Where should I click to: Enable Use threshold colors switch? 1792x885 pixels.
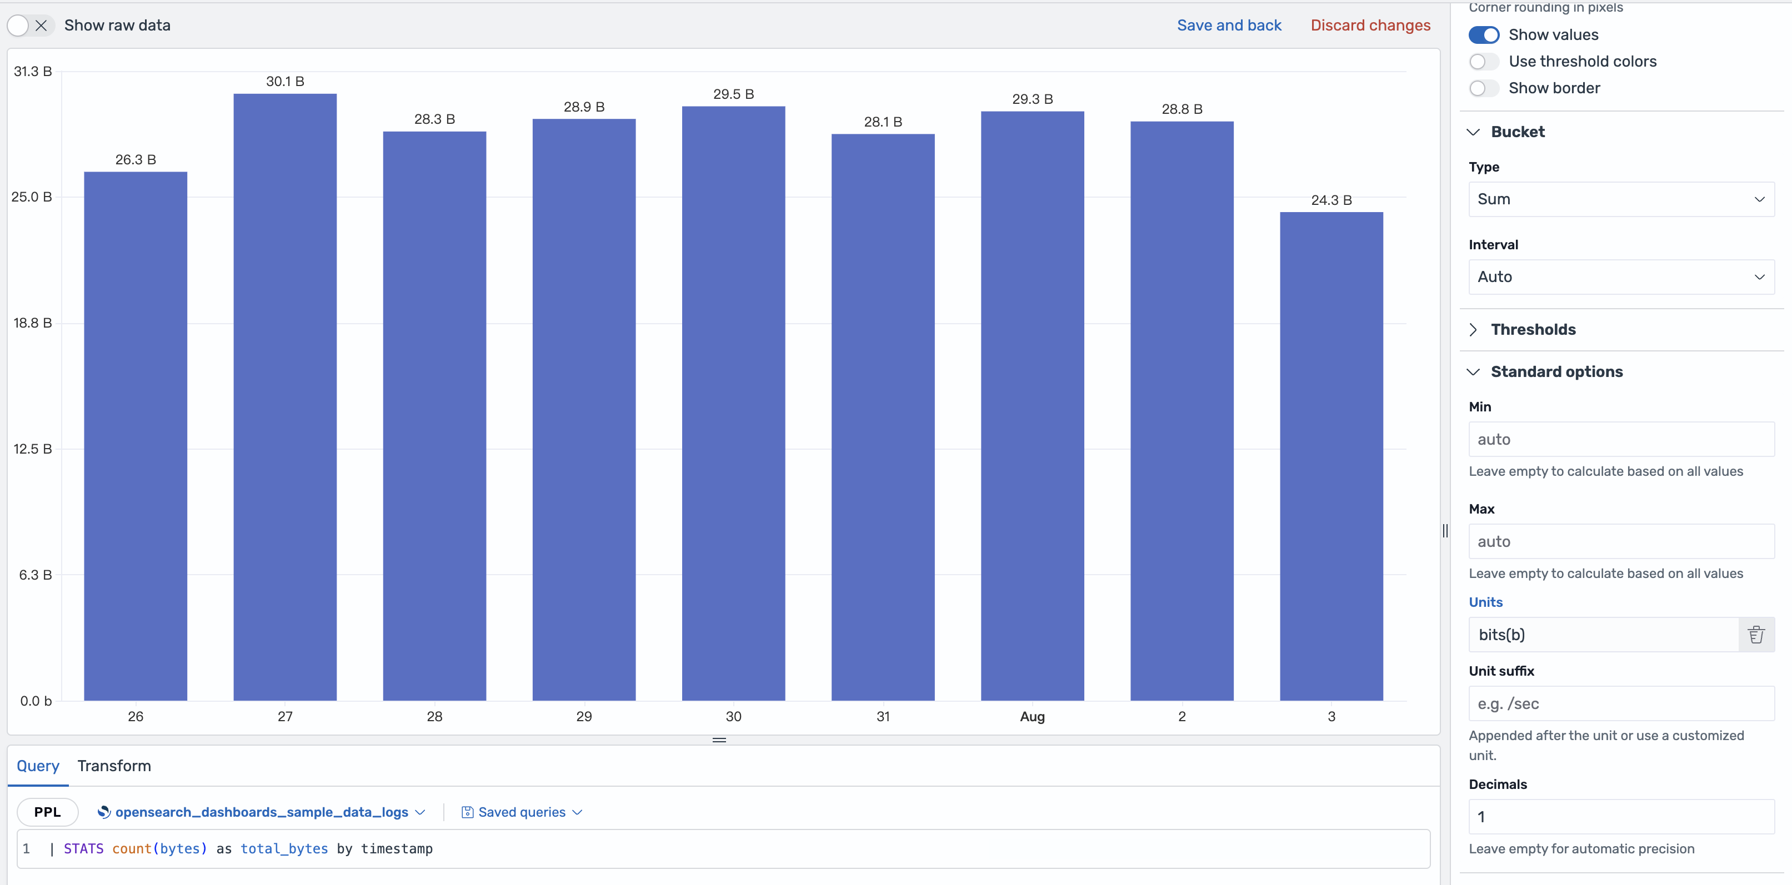coord(1483,61)
